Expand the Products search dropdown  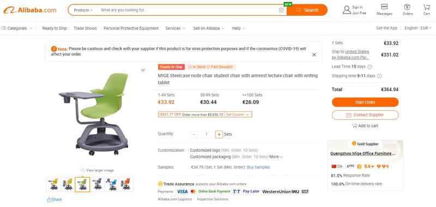[x=83, y=10]
